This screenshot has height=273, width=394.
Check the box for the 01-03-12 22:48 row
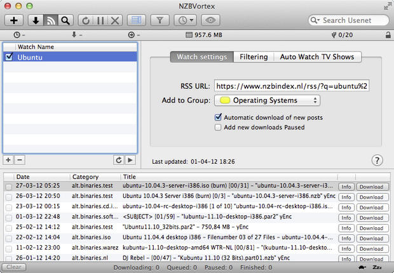tap(9, 218)
